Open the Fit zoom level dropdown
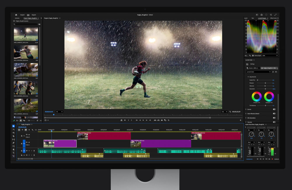 pos(60,112)
